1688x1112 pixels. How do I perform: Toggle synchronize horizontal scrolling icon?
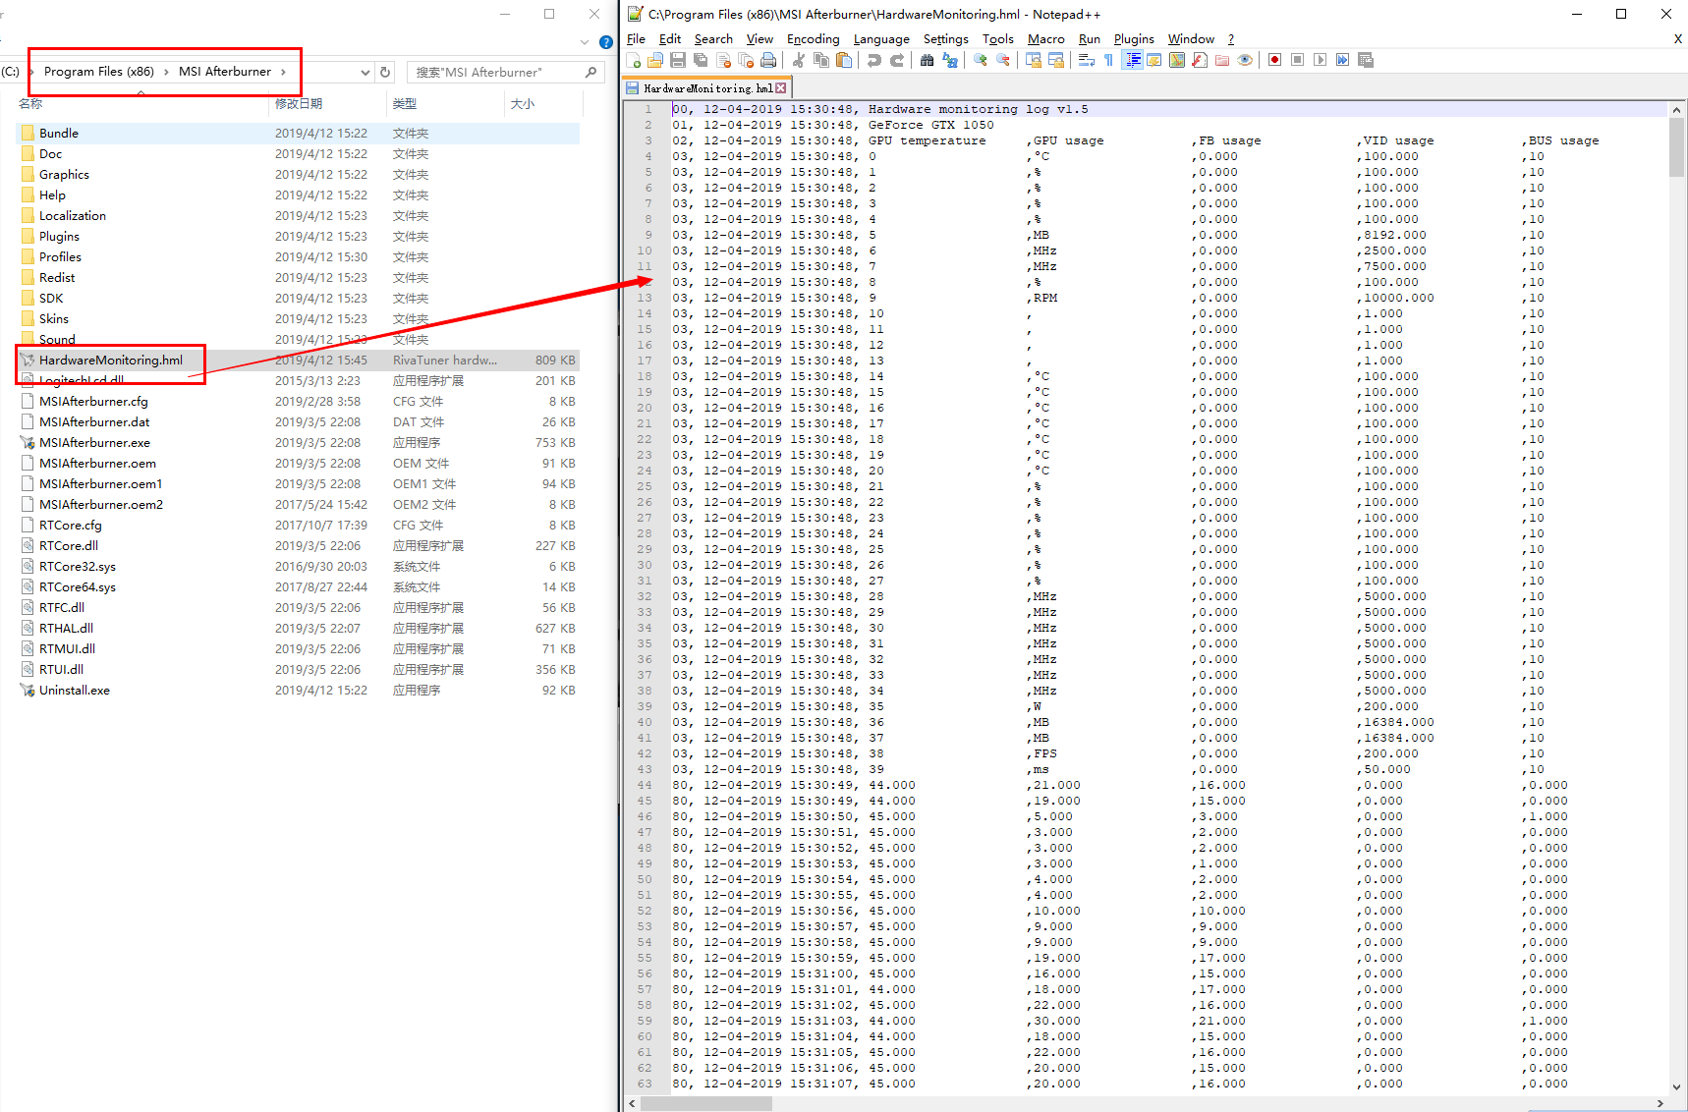click(x=1055, y=60)
